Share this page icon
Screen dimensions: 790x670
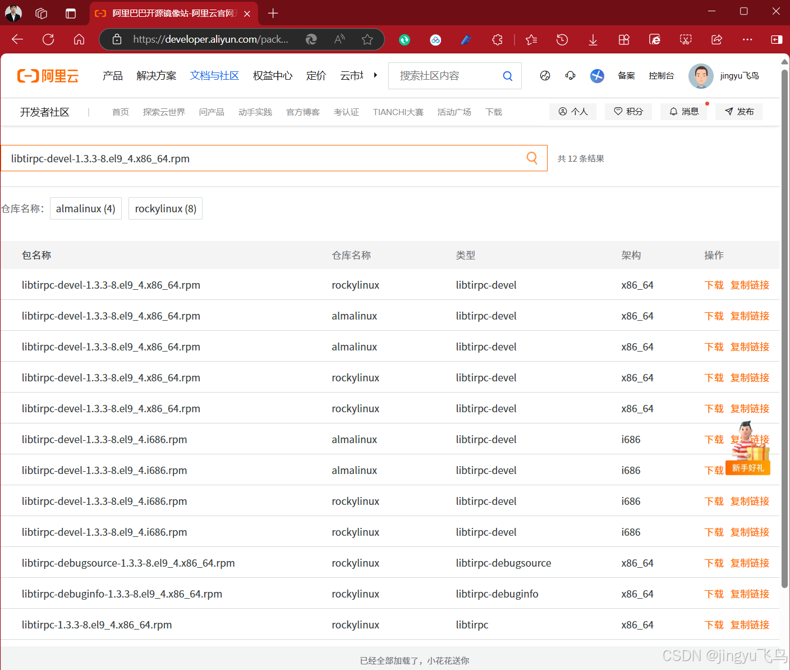[x=716, y=39]
